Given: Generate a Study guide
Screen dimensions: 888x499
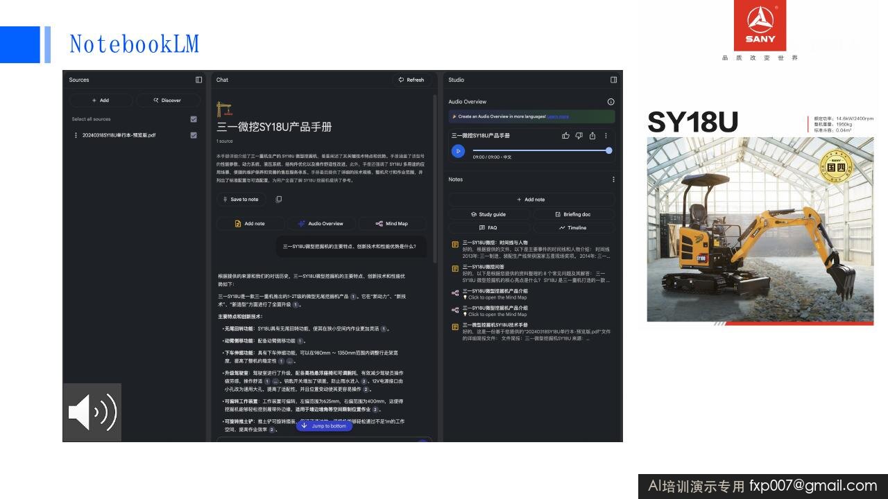Looking at the screenshot, I should point(489,214).
